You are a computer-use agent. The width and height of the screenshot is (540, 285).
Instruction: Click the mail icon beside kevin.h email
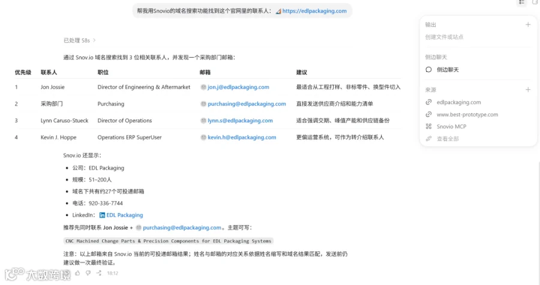pos(203,137)
